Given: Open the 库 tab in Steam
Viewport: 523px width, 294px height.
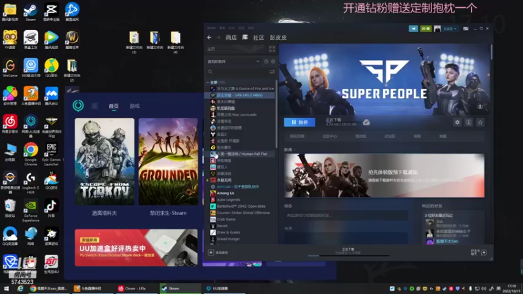Looking at the screenshot, I should click(x=245, y=37).
